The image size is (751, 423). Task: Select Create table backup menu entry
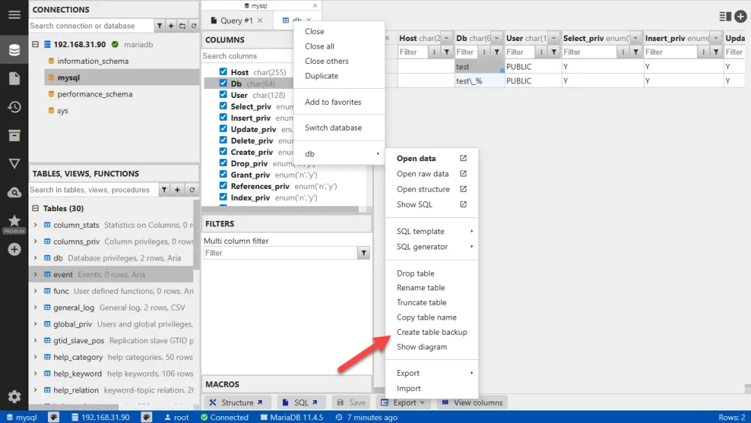[x=431, y=332]
